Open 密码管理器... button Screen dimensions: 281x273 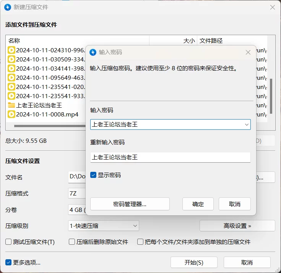click(x=130, y=204)
